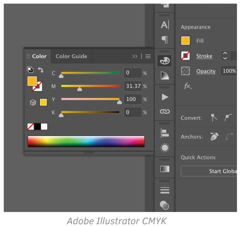Click the Magenta value field showing 31.37
The width and height of the screenshot is (242, 226).
pyautogui.click(x=133, y=86)
